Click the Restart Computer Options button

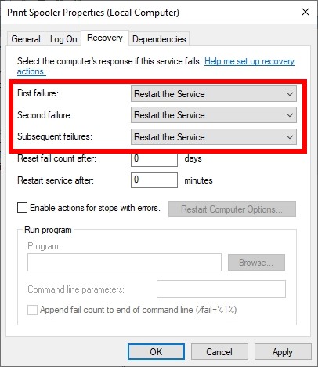pos(232,209)
